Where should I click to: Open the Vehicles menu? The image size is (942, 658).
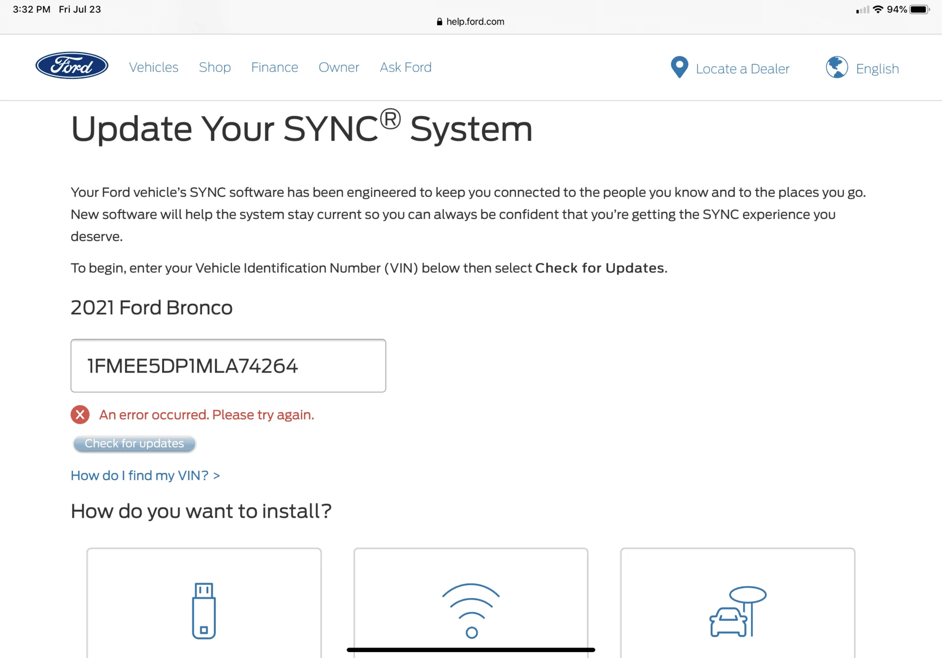[x=154, y=67]
